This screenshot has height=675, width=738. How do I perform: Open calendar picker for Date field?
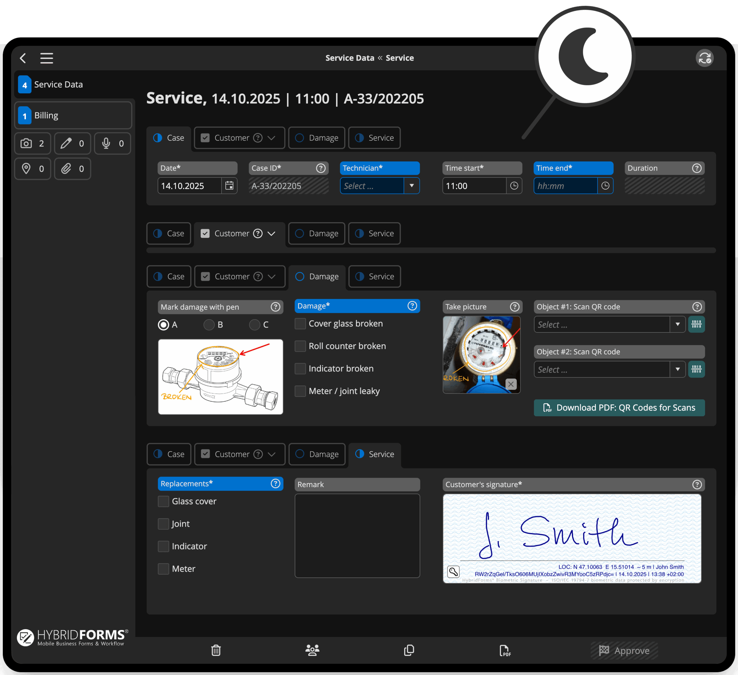click(x=229, y=186)
